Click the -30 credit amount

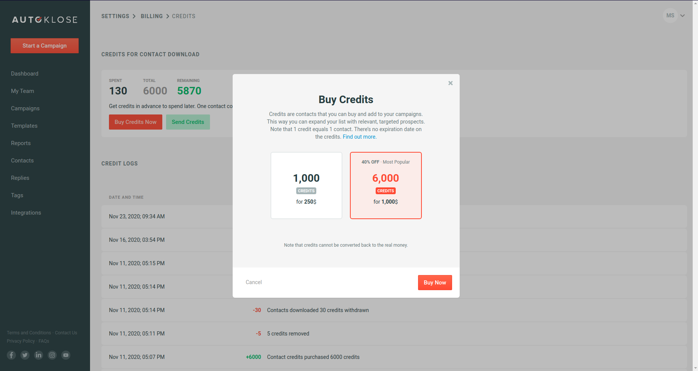[x=257, y=310]
